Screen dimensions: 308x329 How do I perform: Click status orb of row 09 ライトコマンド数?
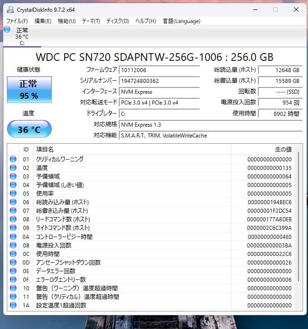coord(13,228)
